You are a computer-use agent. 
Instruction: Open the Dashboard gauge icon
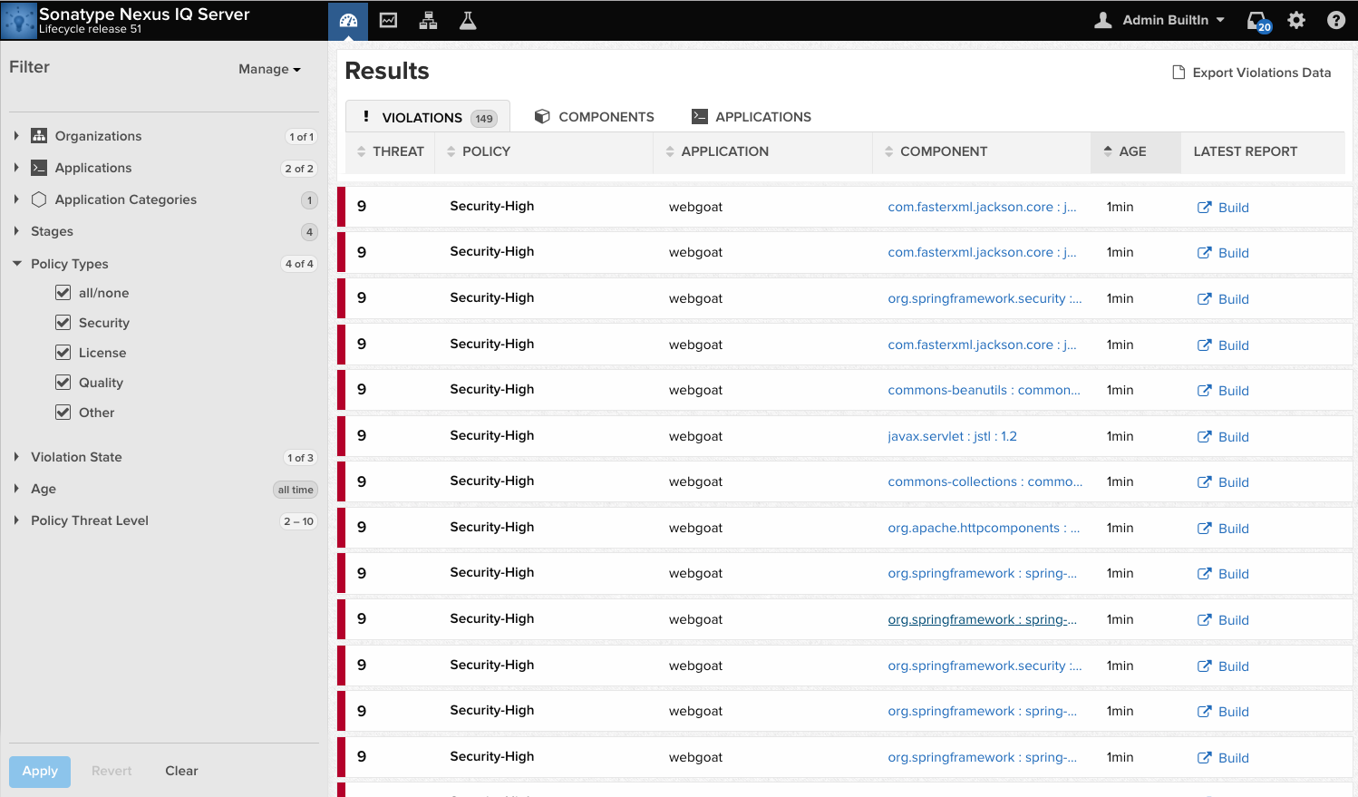point(348,20)
